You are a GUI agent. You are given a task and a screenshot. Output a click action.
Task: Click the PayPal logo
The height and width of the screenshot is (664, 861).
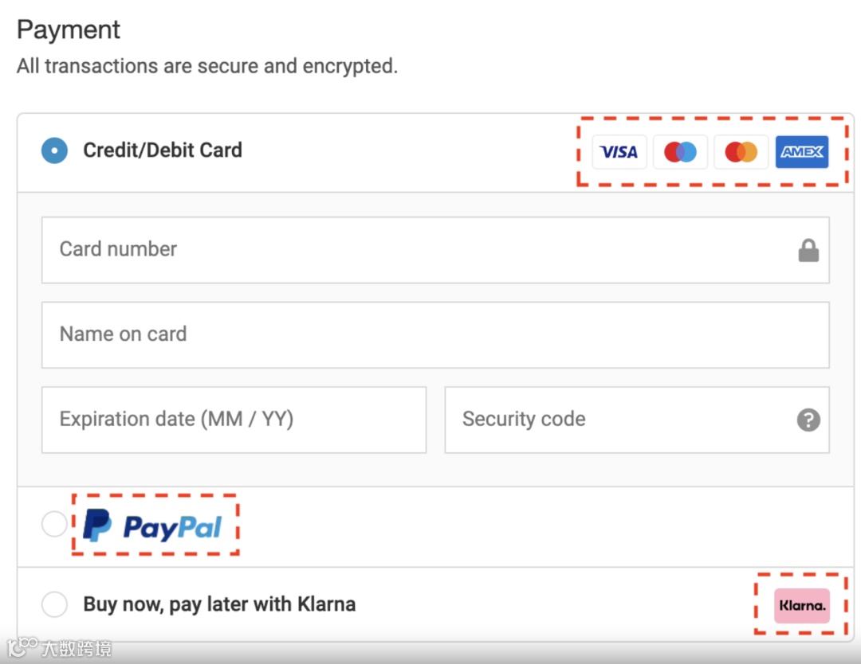153,525
